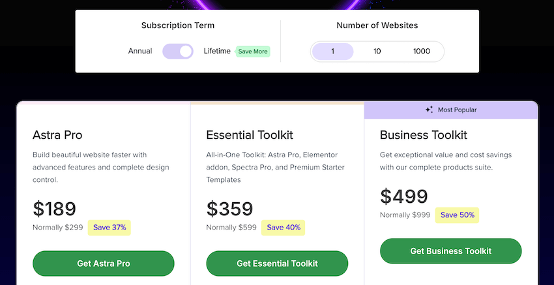
Task: Select the Lifetime subscription term label
Action: 217,52
